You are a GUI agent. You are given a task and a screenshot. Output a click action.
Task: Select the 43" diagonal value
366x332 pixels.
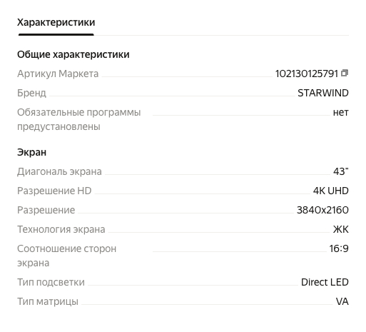(341, 171)
